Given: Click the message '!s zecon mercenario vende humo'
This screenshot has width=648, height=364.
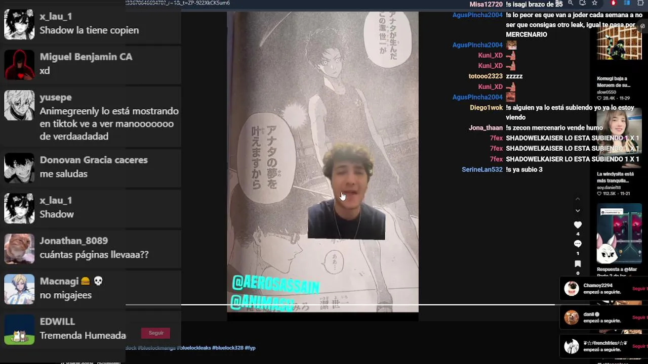Looking at the screenshot, I should click(x=554, y=128).
